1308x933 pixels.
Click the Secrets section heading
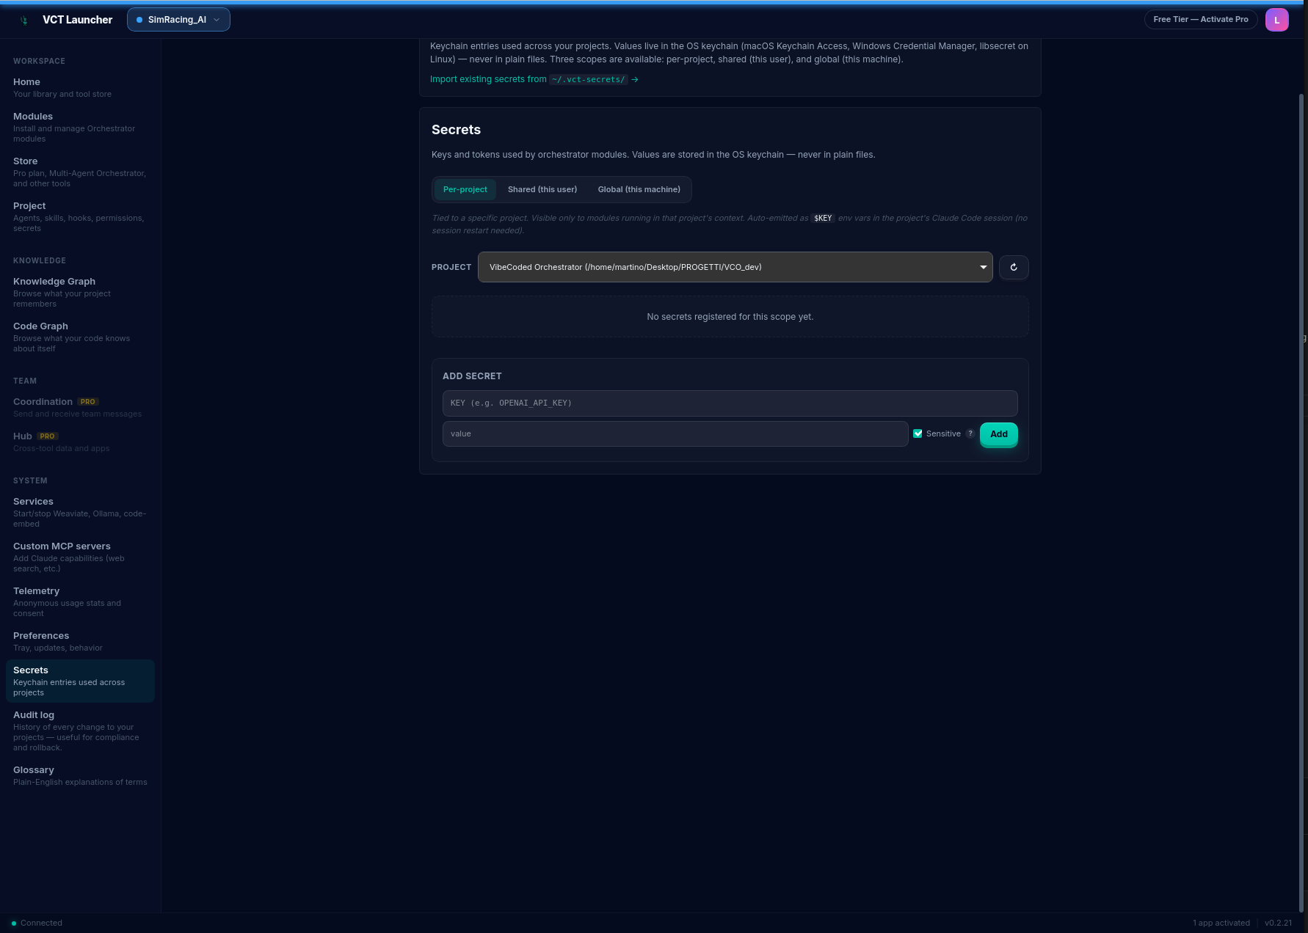pyautogui.click(x=456, y=130)
